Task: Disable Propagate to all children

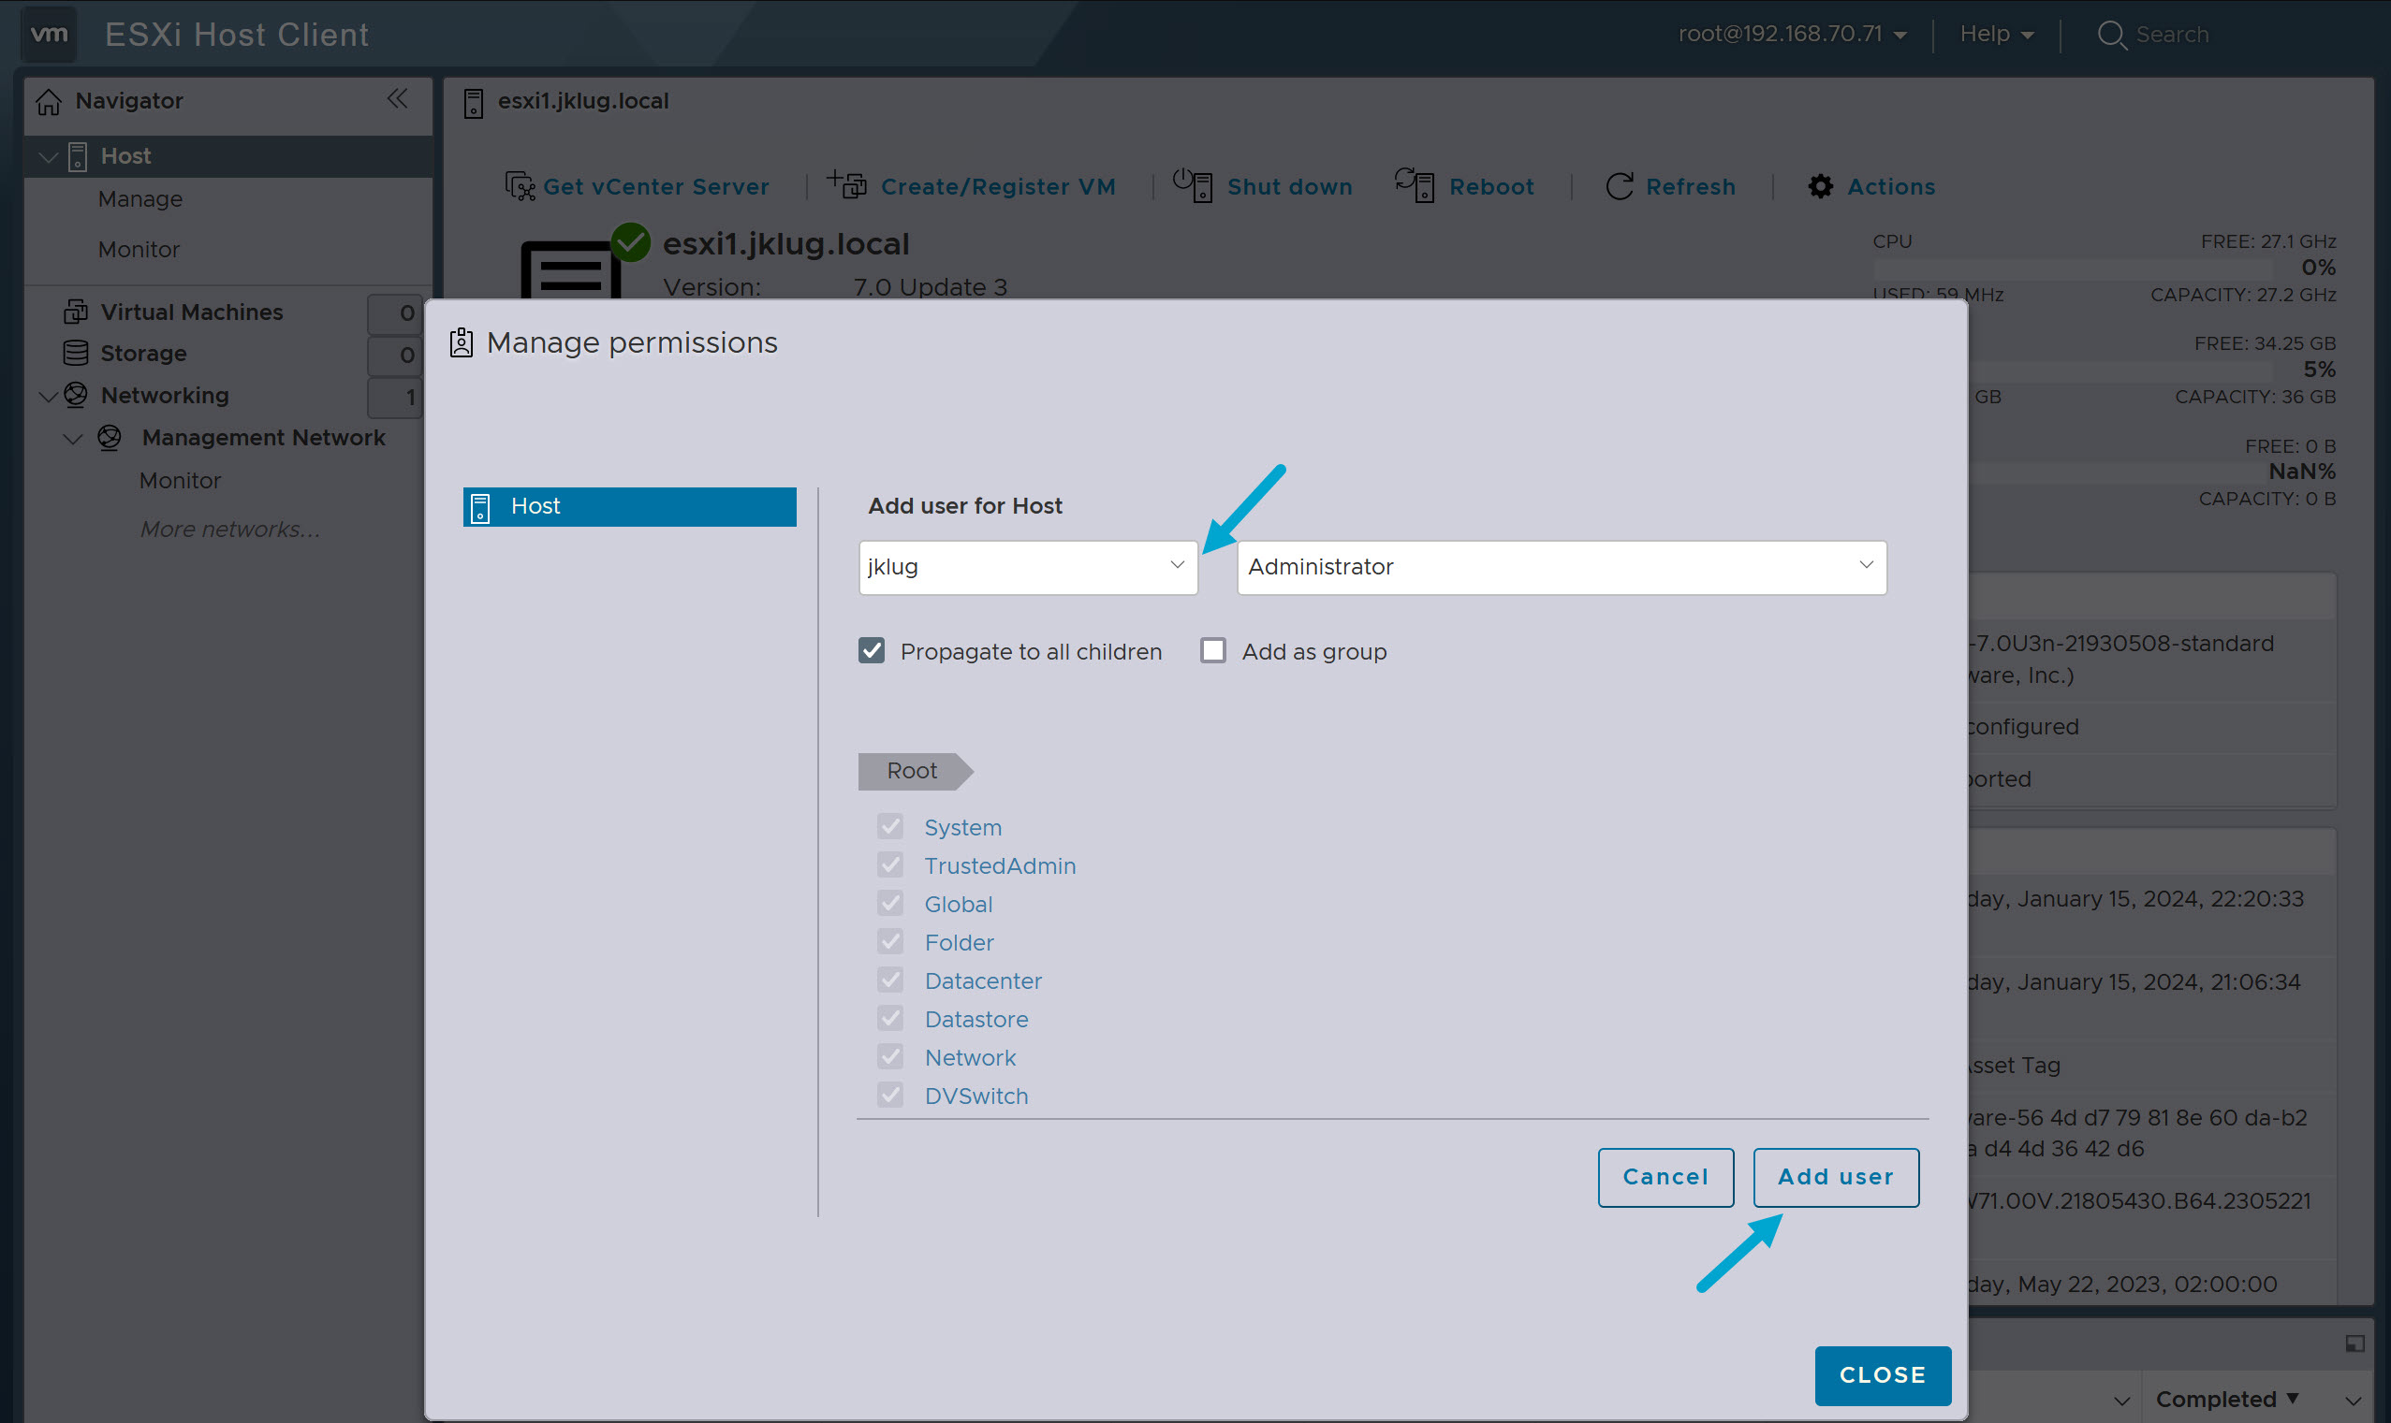Action: [x=872, y=650]
